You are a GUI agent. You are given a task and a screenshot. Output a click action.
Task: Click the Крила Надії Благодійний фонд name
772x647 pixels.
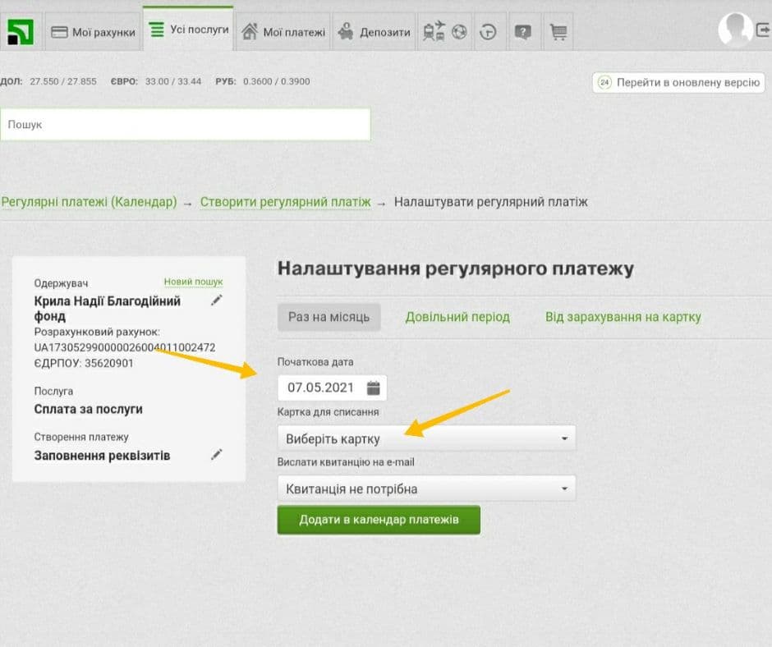[108, 308]
